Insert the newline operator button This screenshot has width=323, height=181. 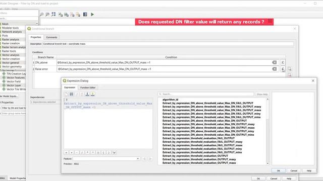(x=114, y=152)
